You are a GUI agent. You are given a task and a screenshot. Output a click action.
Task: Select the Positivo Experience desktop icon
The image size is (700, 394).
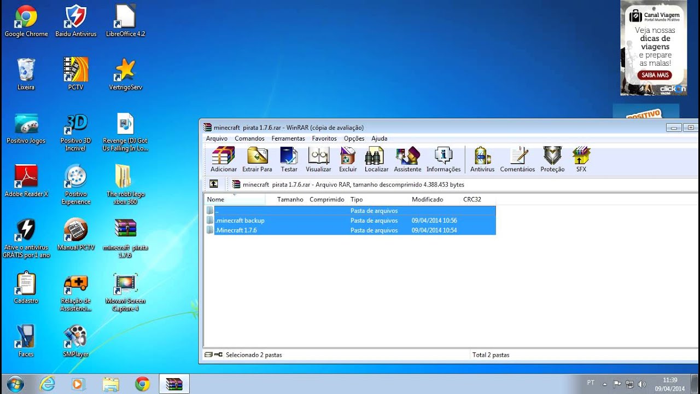(x=75, y=184)
